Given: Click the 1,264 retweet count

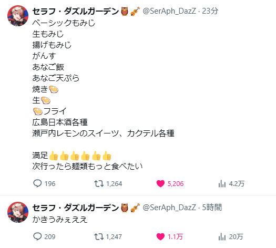Looking at the screenshot, I should (x=114, y=184).
